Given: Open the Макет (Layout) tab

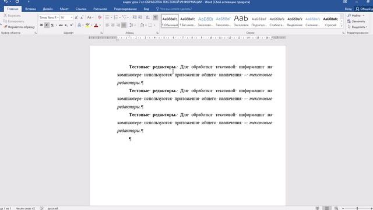Looking at the screenshot, I should tap(64, 9).
